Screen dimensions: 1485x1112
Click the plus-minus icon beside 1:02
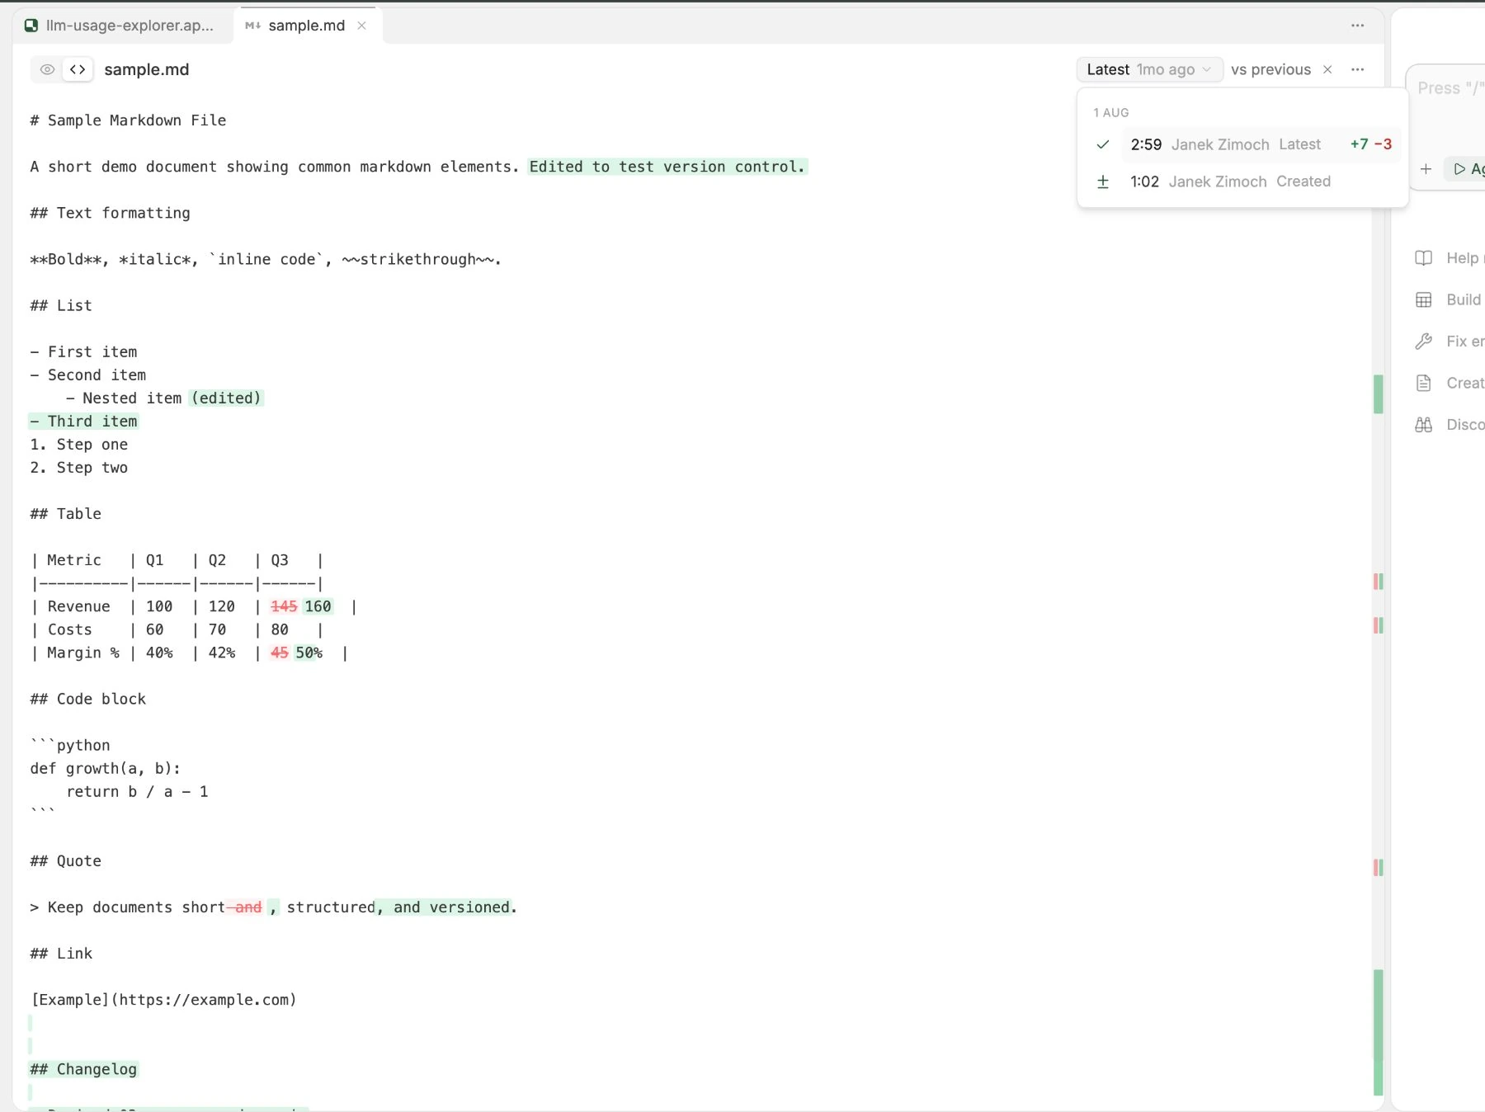coord(1102,181)
